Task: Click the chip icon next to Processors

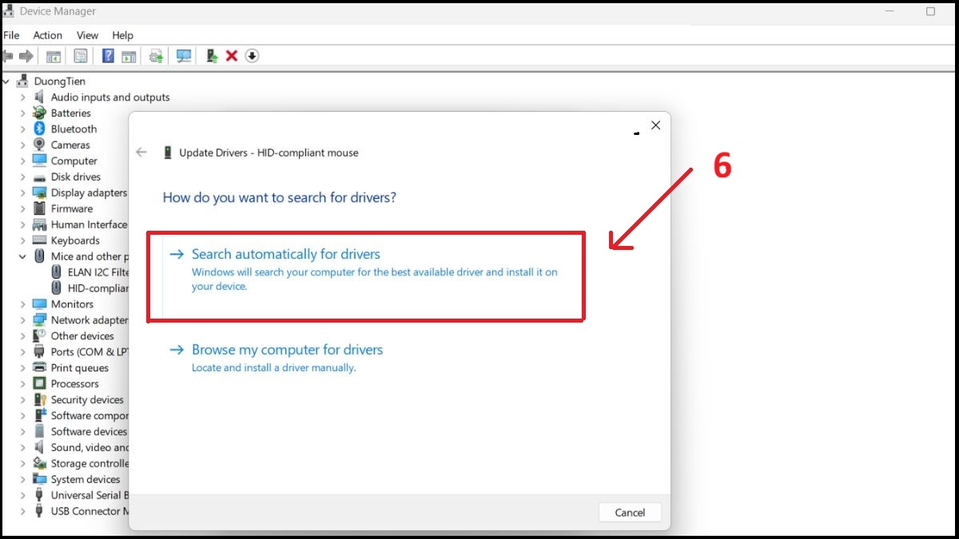Action: 39,384
